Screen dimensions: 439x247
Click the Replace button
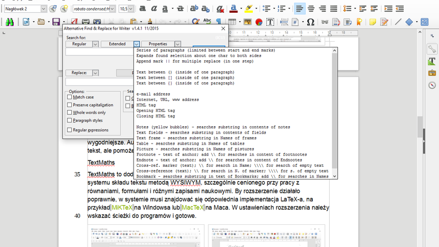click(x=79, y=73)
